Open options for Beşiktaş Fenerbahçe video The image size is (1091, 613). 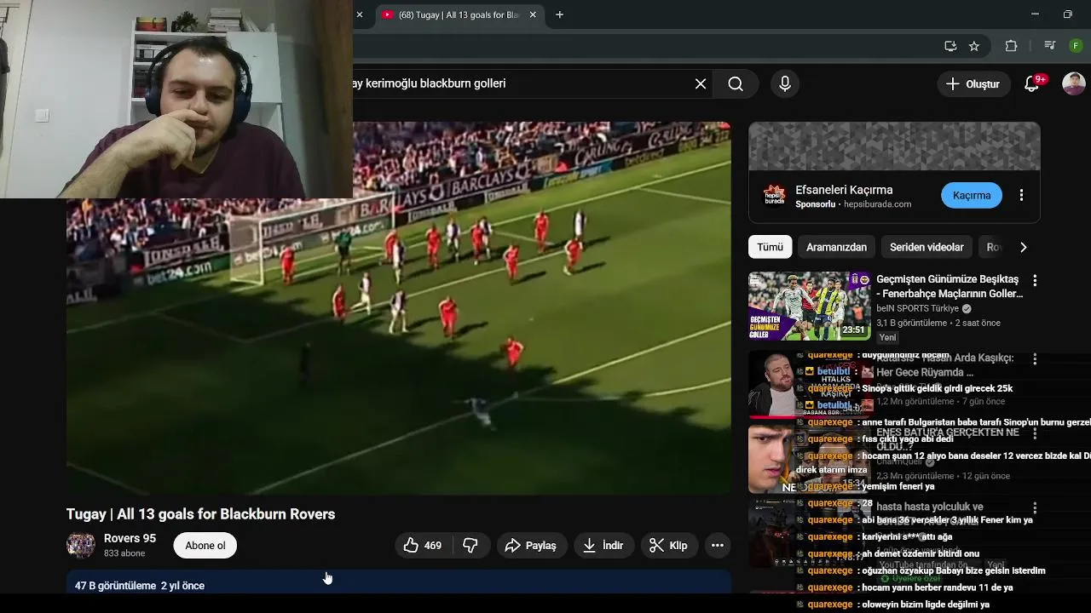[1034, 280]
